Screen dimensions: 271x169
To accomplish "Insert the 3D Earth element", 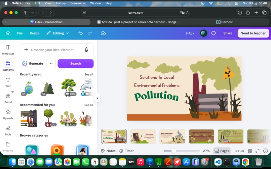I will point(28,88).
